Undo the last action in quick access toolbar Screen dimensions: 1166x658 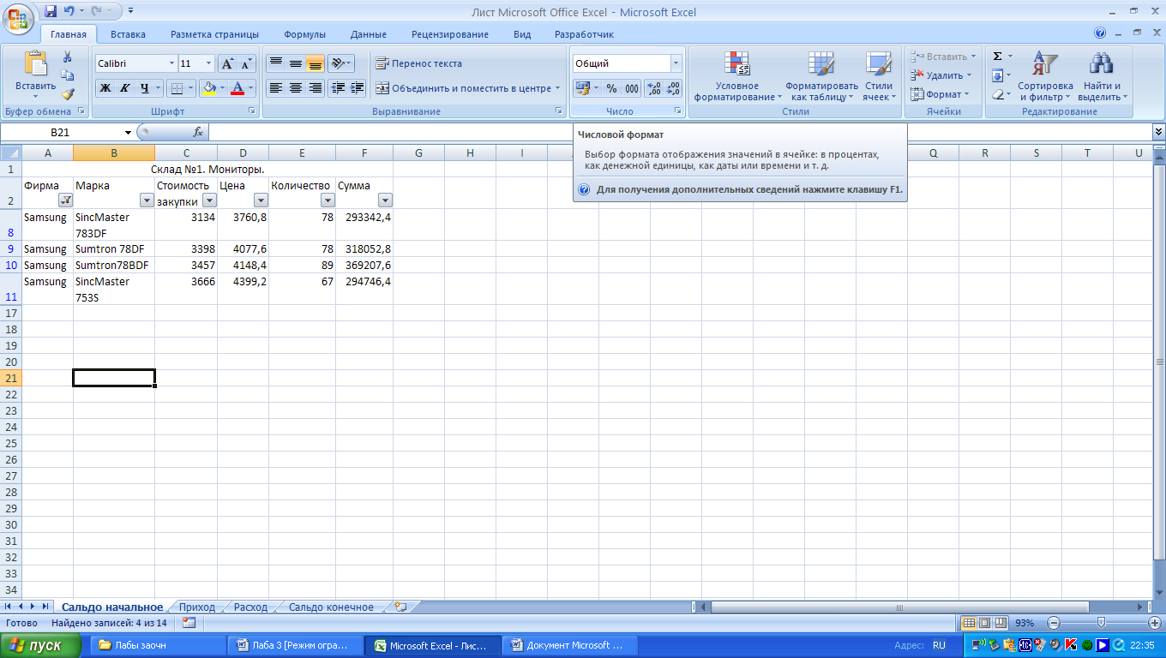point(69,11)
